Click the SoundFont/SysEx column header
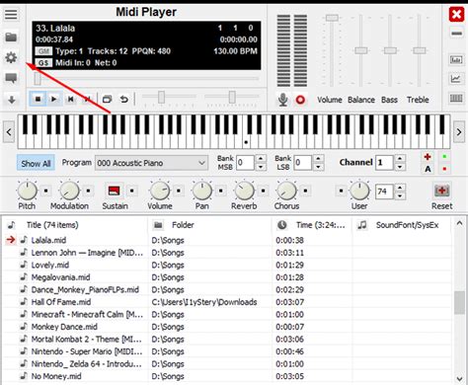 (x=402, y=225)
